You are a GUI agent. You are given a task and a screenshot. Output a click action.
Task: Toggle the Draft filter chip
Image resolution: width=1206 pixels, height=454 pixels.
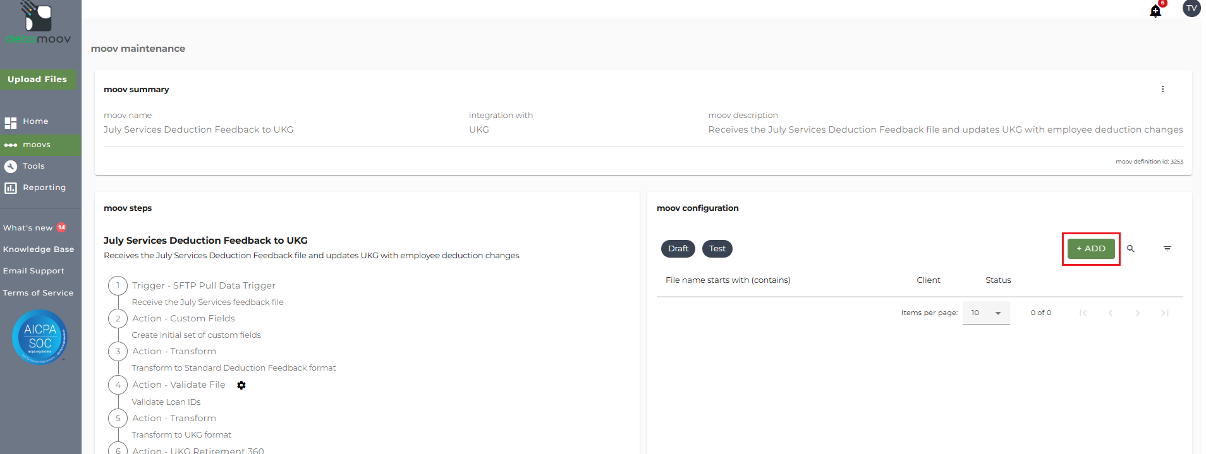pos(678,249)
